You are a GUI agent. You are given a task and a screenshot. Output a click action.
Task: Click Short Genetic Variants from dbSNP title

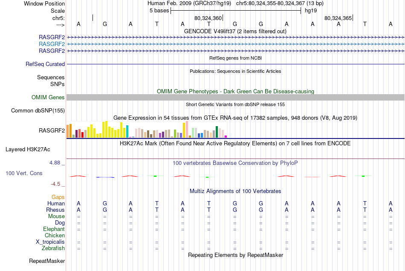(235, 104)
